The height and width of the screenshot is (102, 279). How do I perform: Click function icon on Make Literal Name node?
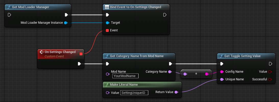[107, 85]
